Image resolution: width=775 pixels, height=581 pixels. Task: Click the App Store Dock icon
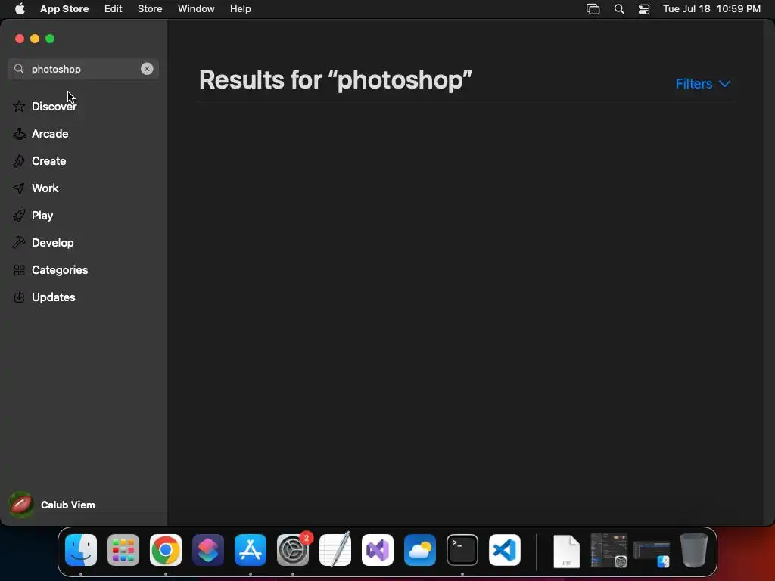coord(251,550)
